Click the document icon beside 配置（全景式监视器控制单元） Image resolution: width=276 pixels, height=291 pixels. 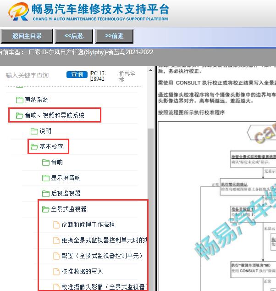(56, 256)
